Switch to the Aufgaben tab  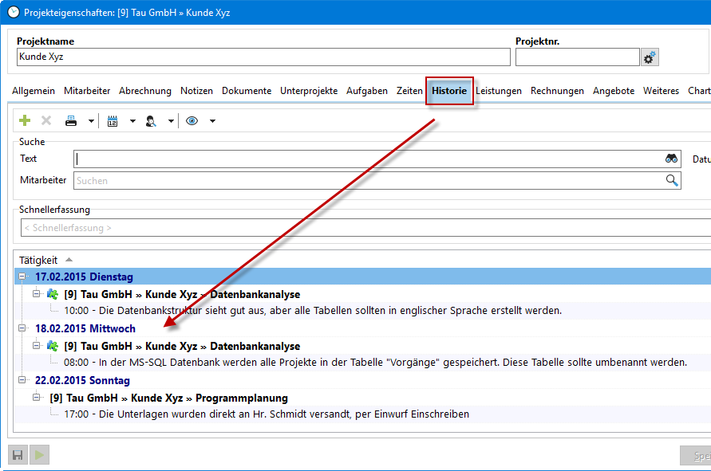coord(367,91)
